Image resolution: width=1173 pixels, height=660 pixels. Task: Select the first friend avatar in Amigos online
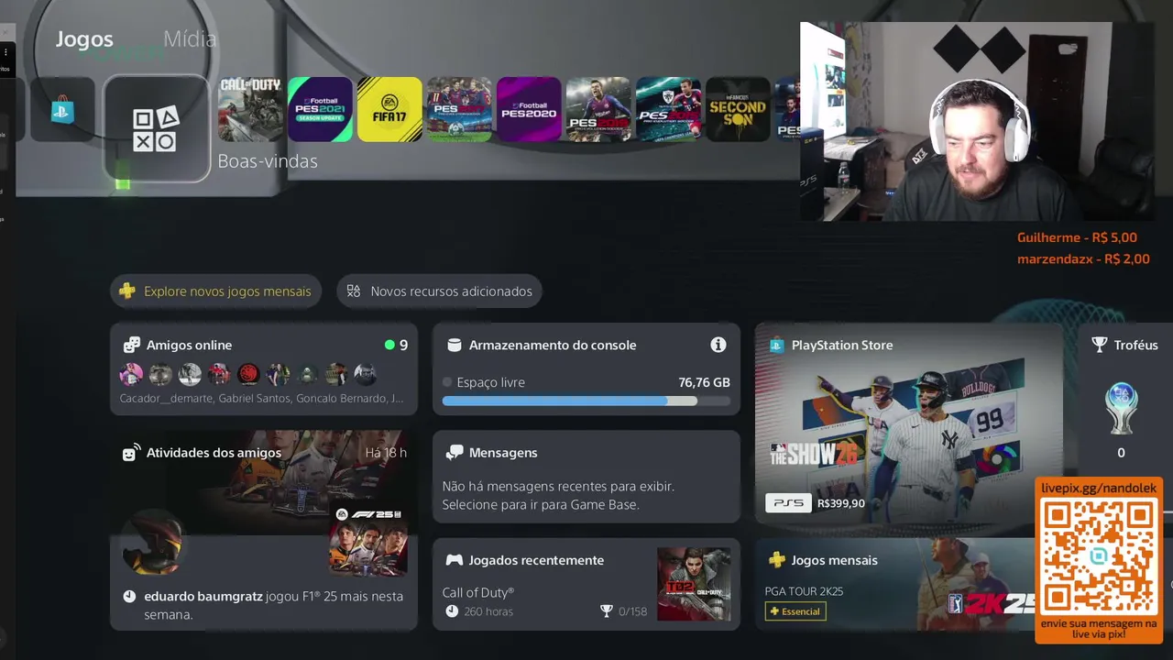coord(131,374)
